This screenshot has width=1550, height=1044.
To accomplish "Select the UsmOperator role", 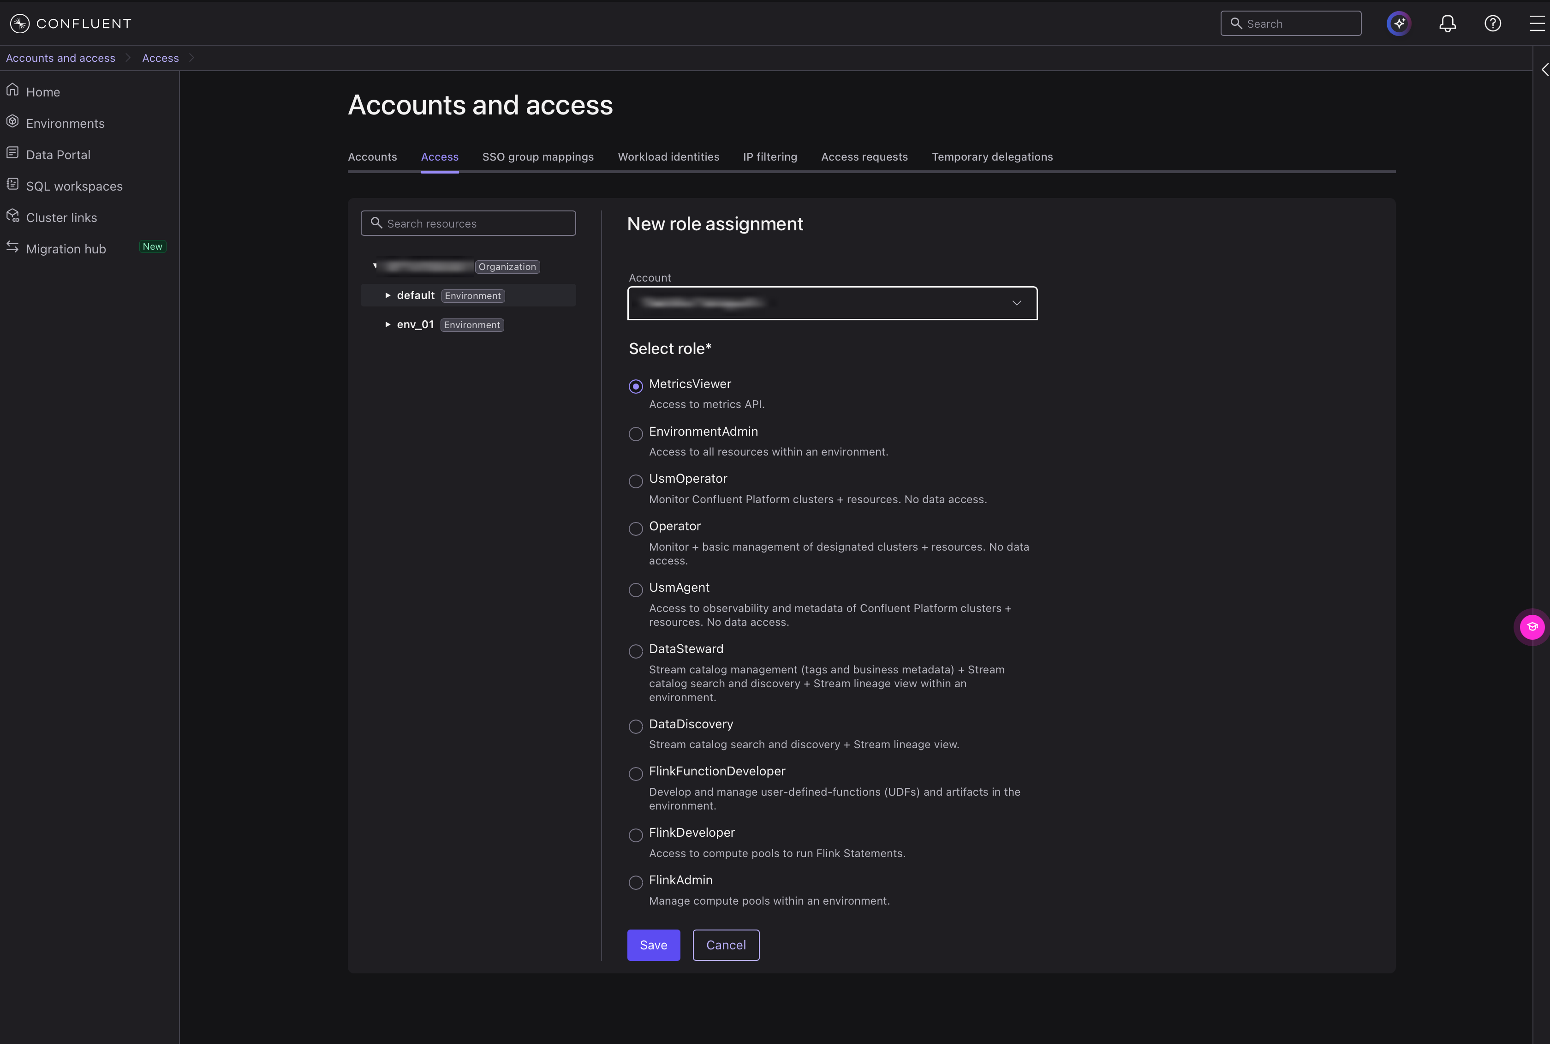I will (636, 481).
